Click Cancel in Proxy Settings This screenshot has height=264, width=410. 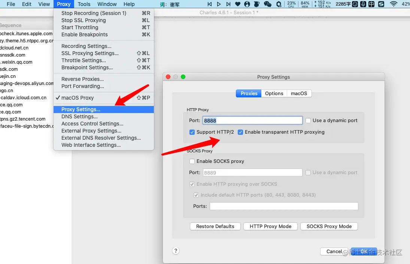pyautogui.click(x=334, y=251)
